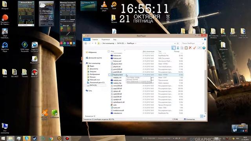This screenshot has width=251, height=141.
Task: Sort by Размер column header
Action: (x=177, y=51)
